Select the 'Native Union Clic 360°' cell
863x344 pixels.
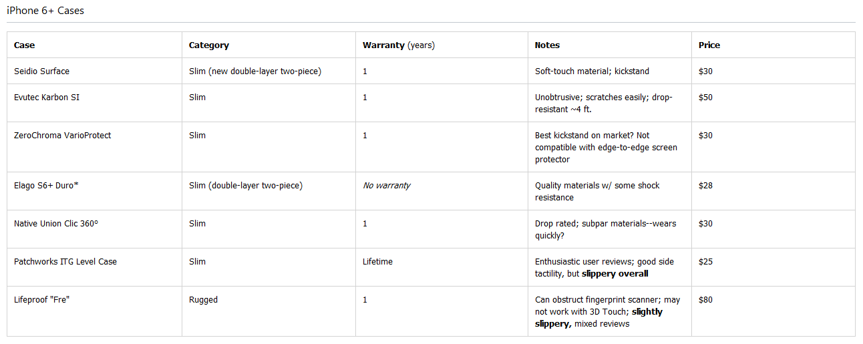pos(55,224)
